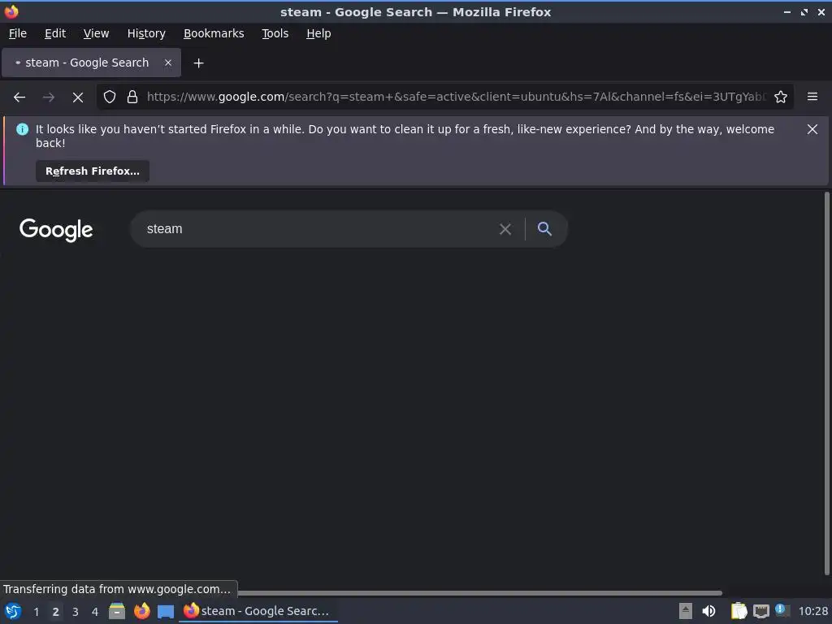
Task: Open the History menu
Action: tap(146, 33)
